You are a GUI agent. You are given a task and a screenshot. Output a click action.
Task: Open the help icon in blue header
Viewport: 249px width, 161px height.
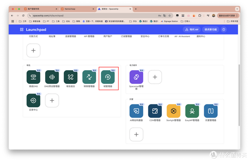(224, 29)
